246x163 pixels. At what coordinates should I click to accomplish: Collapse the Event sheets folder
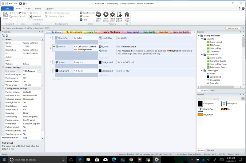pos(202,55)
